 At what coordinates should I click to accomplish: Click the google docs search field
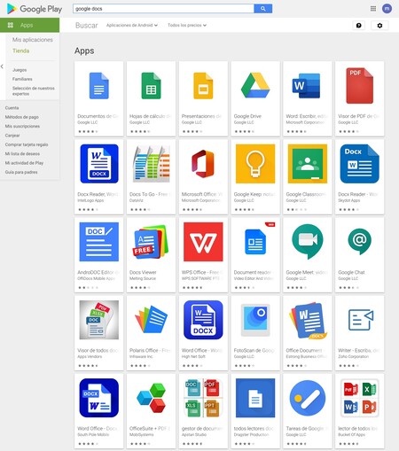[x=163, y=9]
